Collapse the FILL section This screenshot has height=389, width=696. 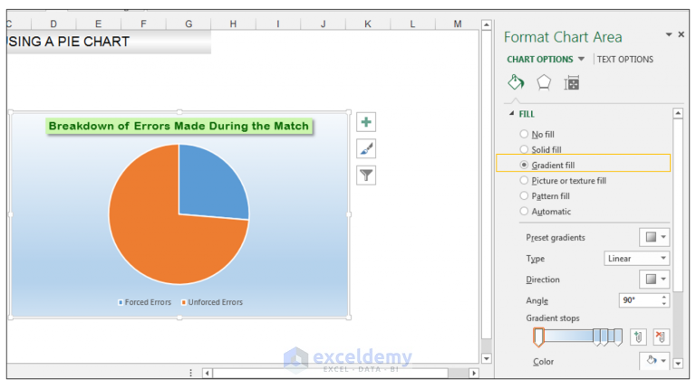click(512, 113)
